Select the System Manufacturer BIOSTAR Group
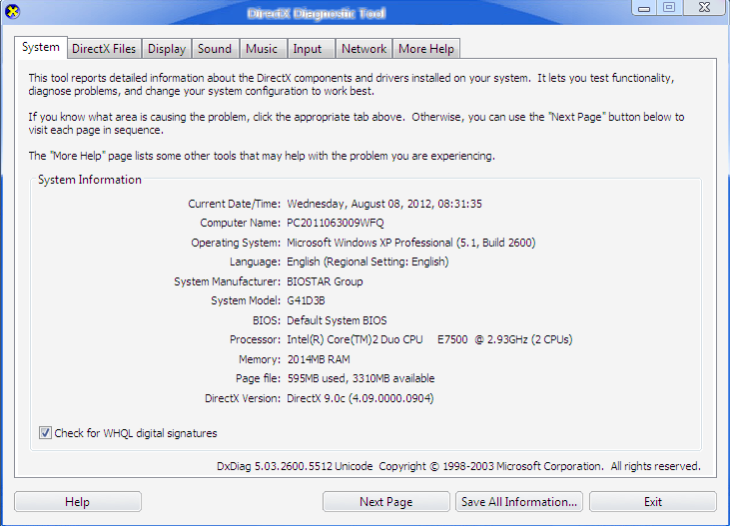 click(x=325, y=281)
